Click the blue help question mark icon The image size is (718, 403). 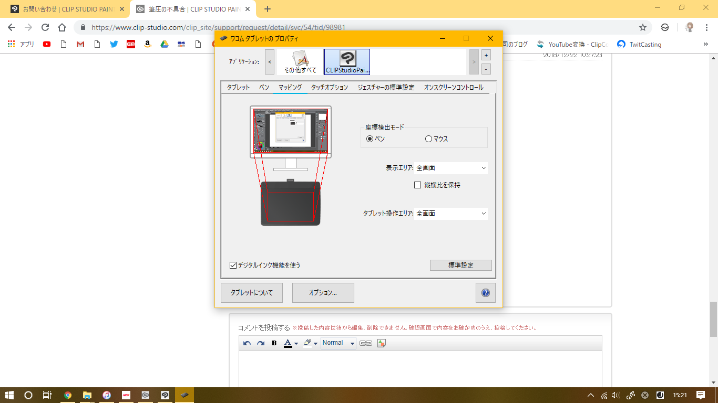(x=486, y=293)
